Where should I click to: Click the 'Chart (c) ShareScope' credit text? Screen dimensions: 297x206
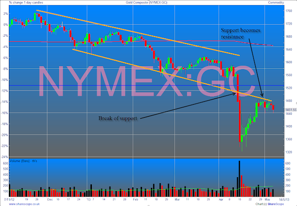(x=270, y=204)
